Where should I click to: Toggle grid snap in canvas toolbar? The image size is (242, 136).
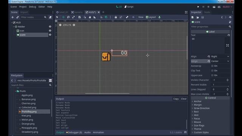(106, 17)
